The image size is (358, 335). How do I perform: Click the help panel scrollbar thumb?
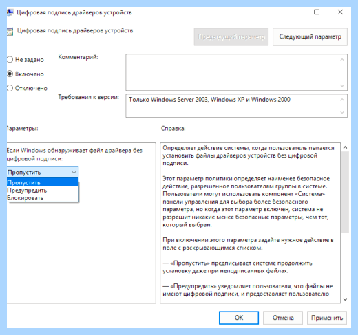click(x=345, y=192)
